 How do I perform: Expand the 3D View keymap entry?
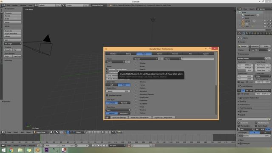(136, 82)
